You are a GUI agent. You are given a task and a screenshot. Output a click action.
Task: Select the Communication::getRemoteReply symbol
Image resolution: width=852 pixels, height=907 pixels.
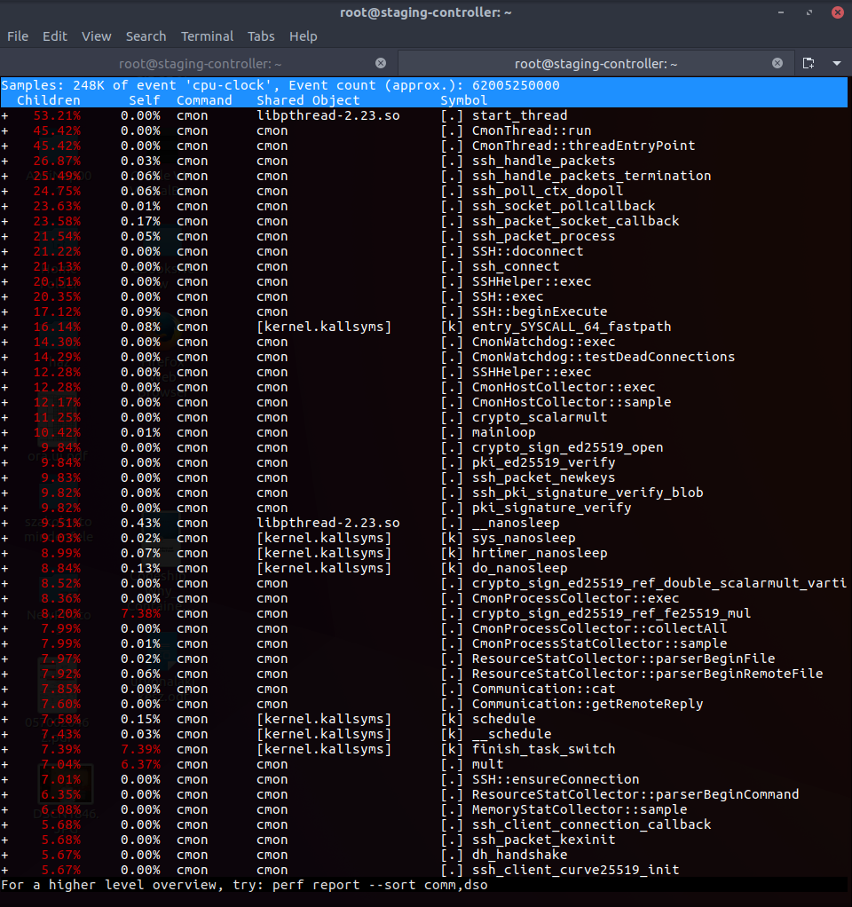[588, 704]
